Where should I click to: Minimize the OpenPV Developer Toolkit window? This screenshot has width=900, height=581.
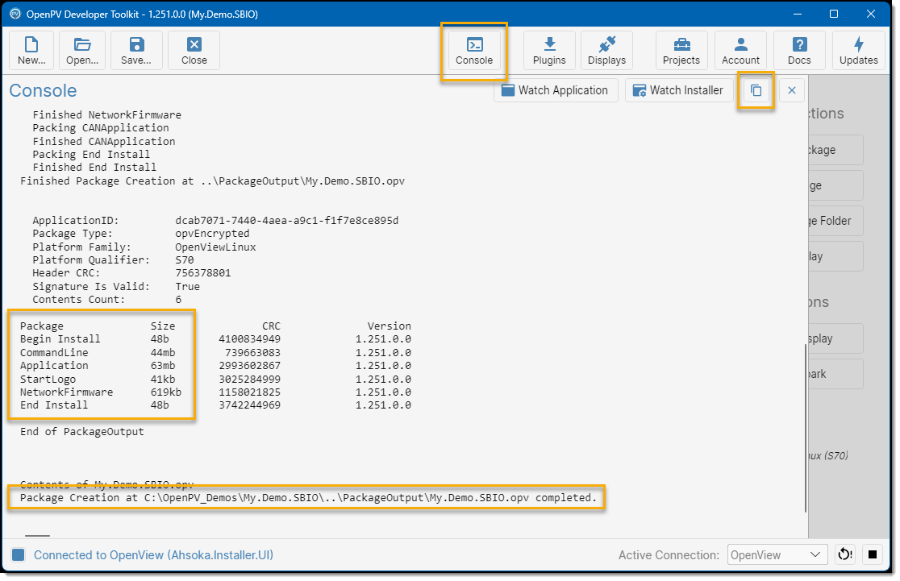798,14
